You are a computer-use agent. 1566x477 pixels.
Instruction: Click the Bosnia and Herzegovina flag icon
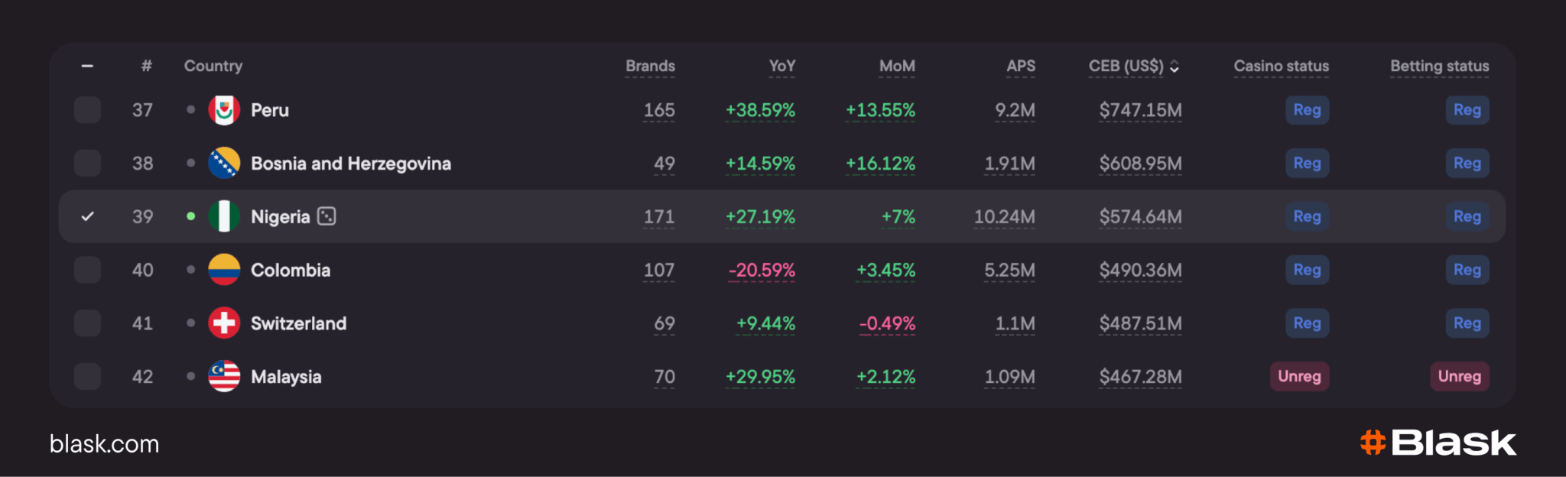[224, 163]
